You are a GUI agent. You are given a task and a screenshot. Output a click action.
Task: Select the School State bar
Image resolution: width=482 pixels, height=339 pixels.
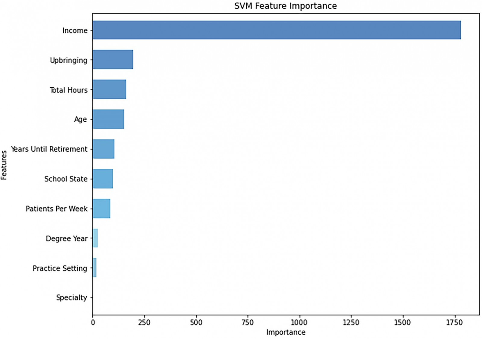click(103, 179)
